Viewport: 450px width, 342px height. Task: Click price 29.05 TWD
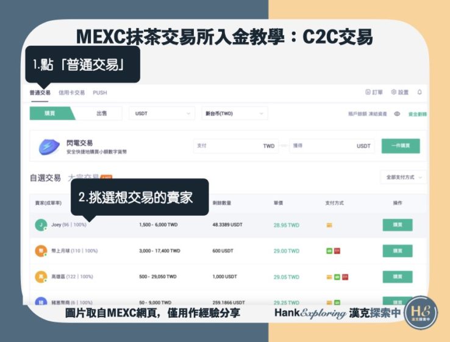point(287,277)
